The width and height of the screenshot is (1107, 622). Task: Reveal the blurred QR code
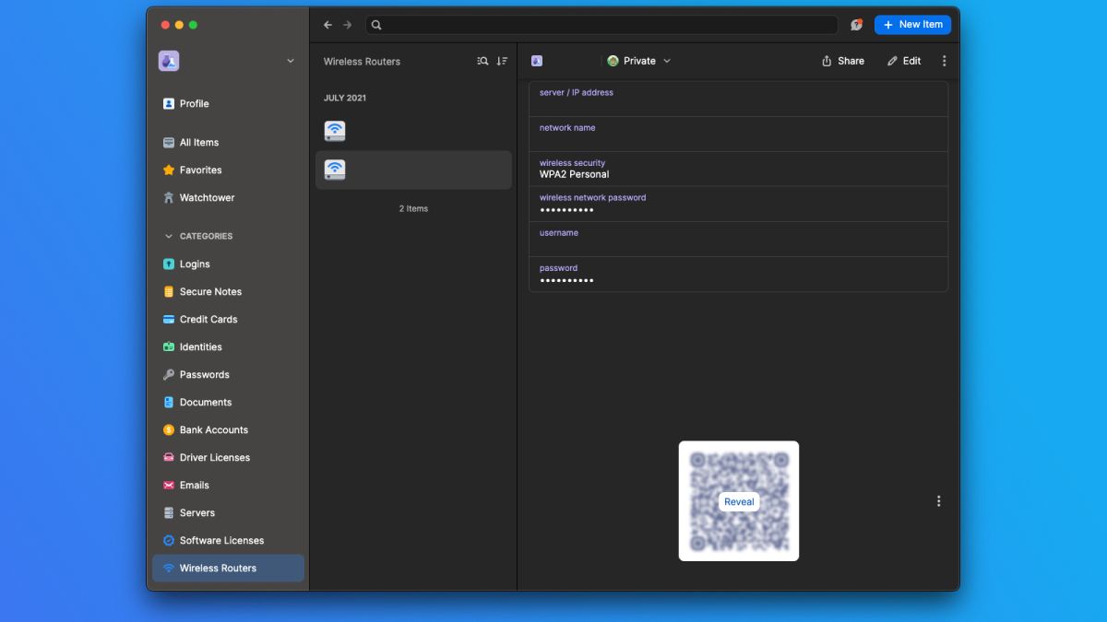[x=739, y=502]
